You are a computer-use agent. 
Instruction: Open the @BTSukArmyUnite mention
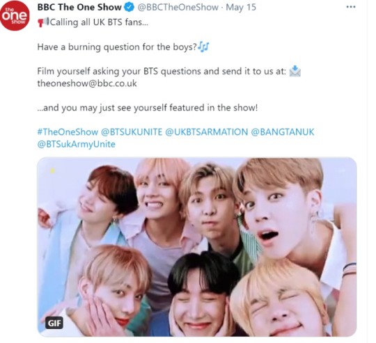point(77,144)
